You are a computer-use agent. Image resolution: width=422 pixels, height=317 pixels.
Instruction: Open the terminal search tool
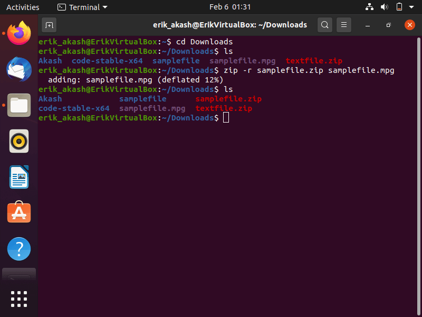(324, 25)
